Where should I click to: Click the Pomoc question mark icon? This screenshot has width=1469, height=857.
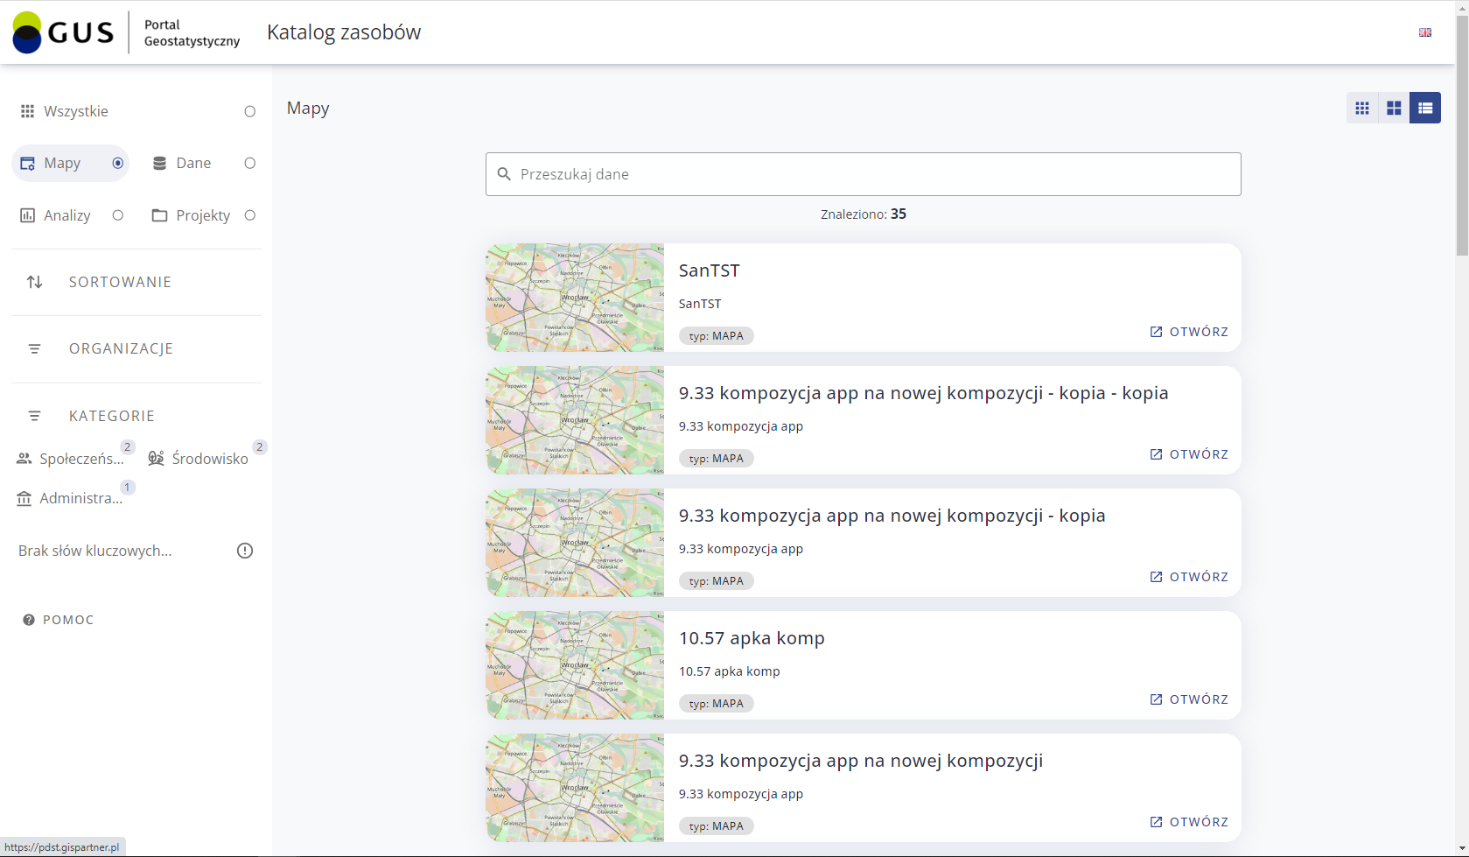29,620
